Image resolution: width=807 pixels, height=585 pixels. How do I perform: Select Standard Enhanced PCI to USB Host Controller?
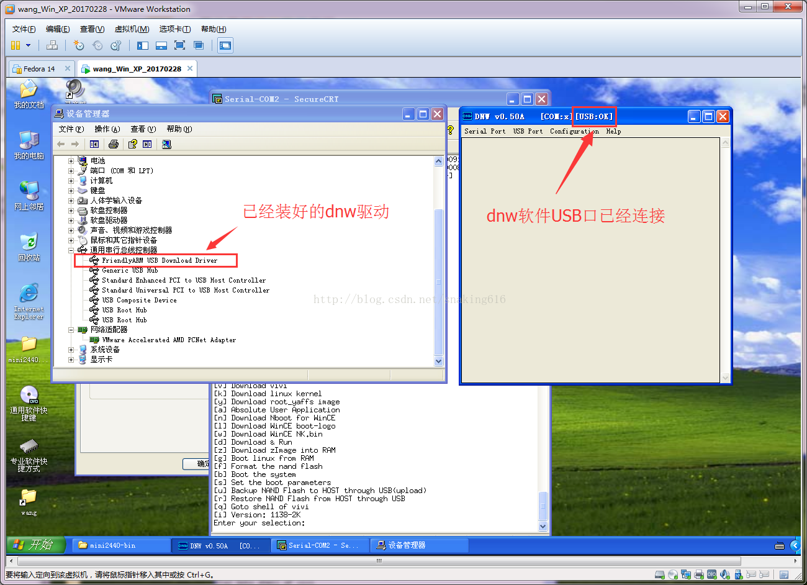click(x=184, y=280)
